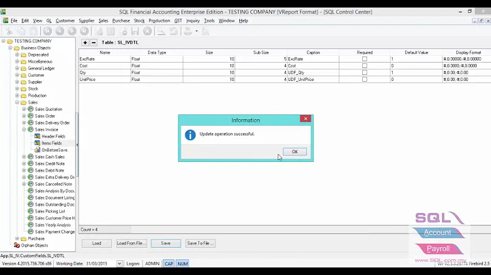Go to previous record toolbar icon
Image resolution: width=491 pixels, height=275 pixels.
59,31
